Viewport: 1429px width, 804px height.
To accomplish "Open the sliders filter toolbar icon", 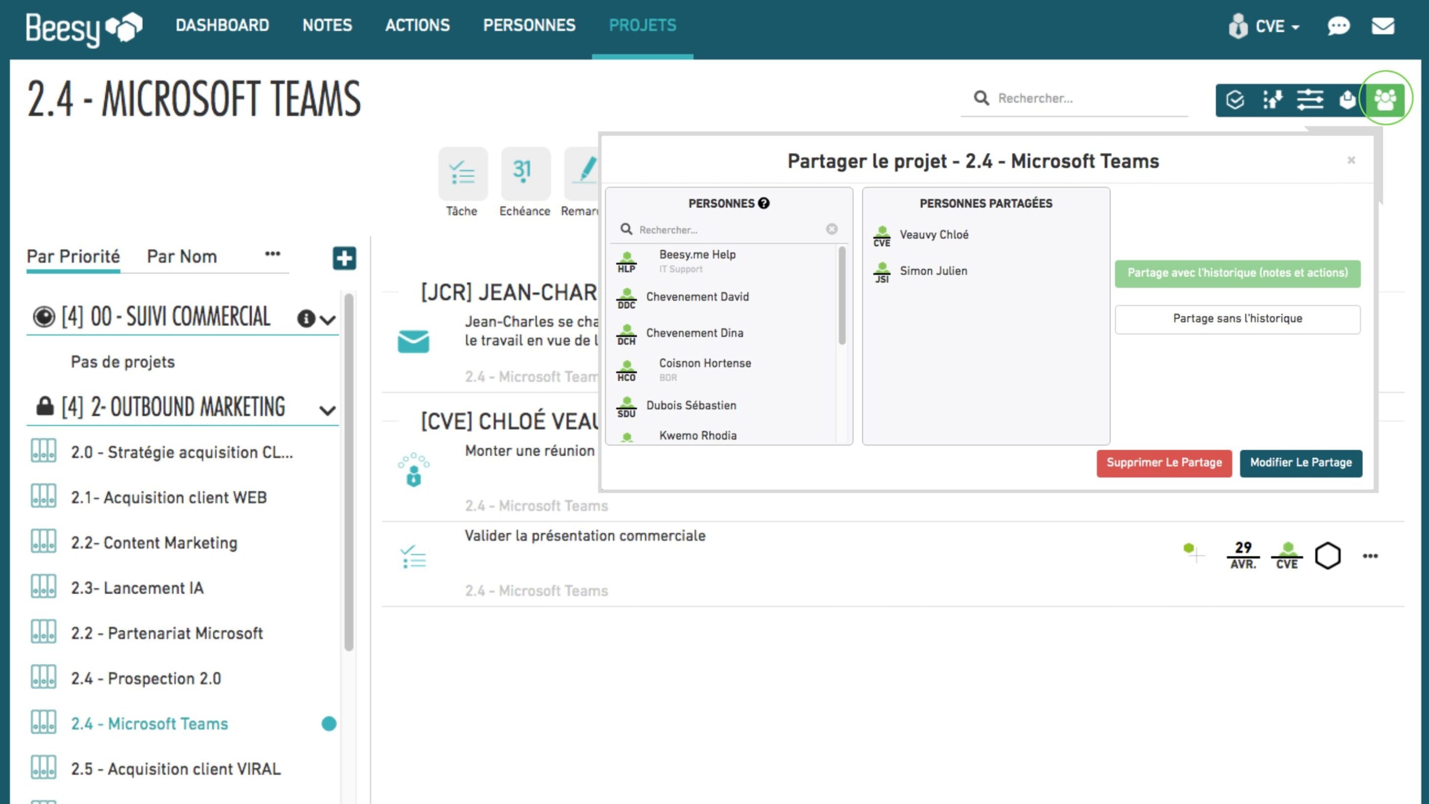I will (x=1310, y=100).
